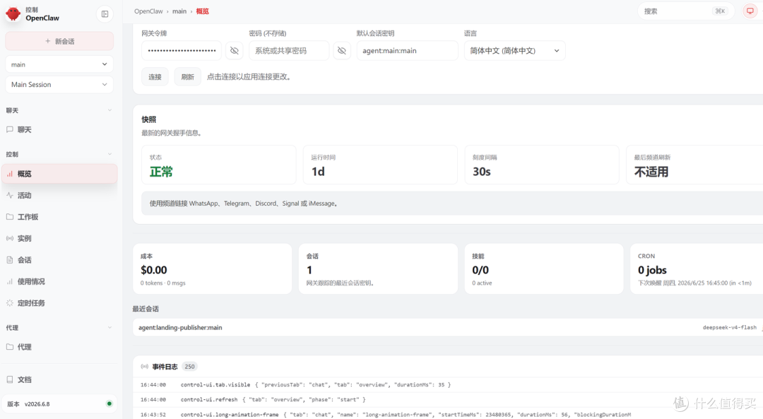
Task: Click the document icon beside 会话
Action: coord(10,260)
